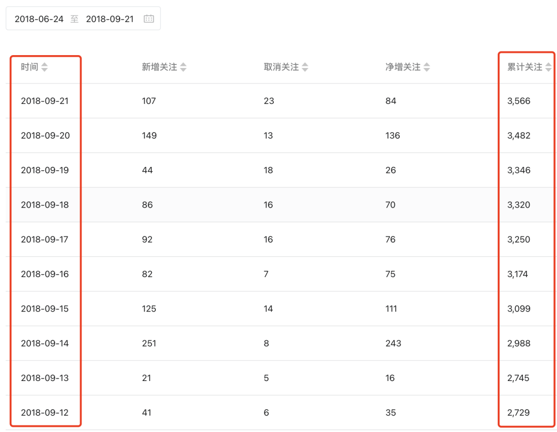The width and height of the screenshot is (557, 432).
Task: Select the 2018-09-18 date cell
Action: 45,205
